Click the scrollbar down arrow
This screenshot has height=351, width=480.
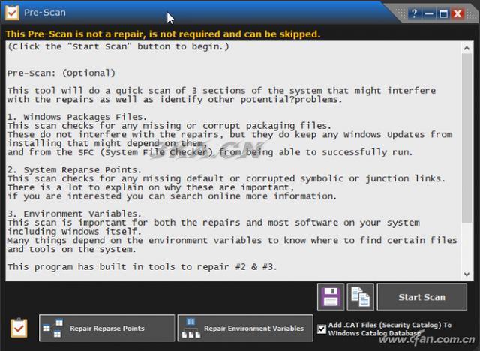pyautogui.click(x=466, y=274)
